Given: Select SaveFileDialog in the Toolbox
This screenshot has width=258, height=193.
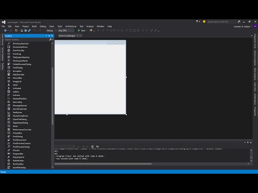Looking at the screenshot, I should click(19, 168).
